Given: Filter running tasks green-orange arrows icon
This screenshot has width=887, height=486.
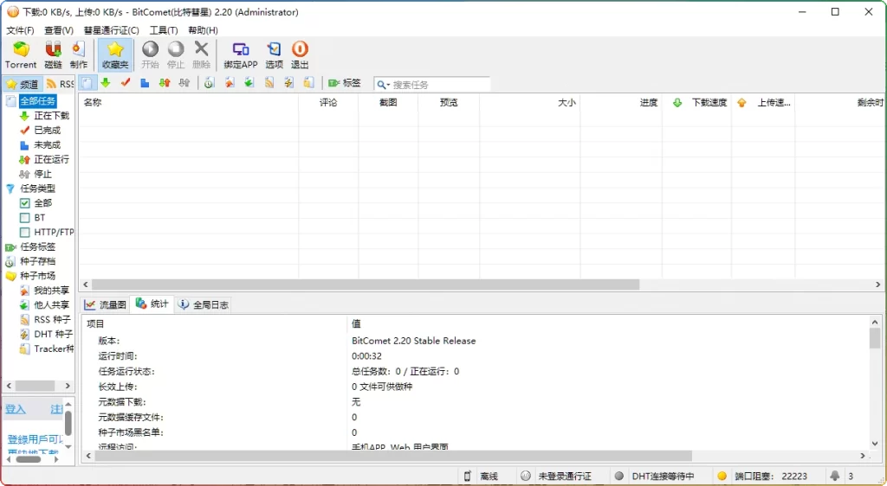Looking at the screenshot, I should point(165,84).
